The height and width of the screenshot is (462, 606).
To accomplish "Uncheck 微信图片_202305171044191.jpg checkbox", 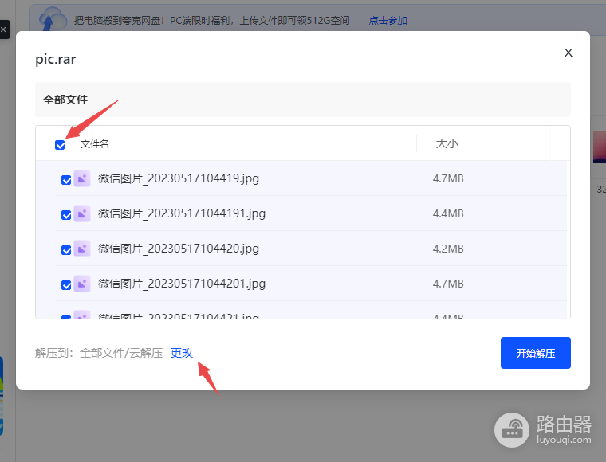I will [66, 215].
